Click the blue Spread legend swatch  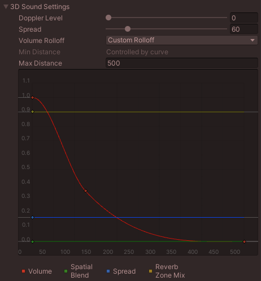pos(108,271)
